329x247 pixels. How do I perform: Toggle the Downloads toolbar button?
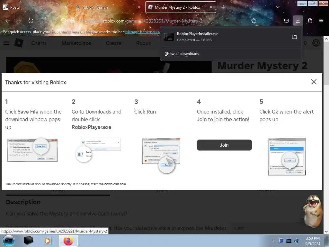[x=298, y=20]
